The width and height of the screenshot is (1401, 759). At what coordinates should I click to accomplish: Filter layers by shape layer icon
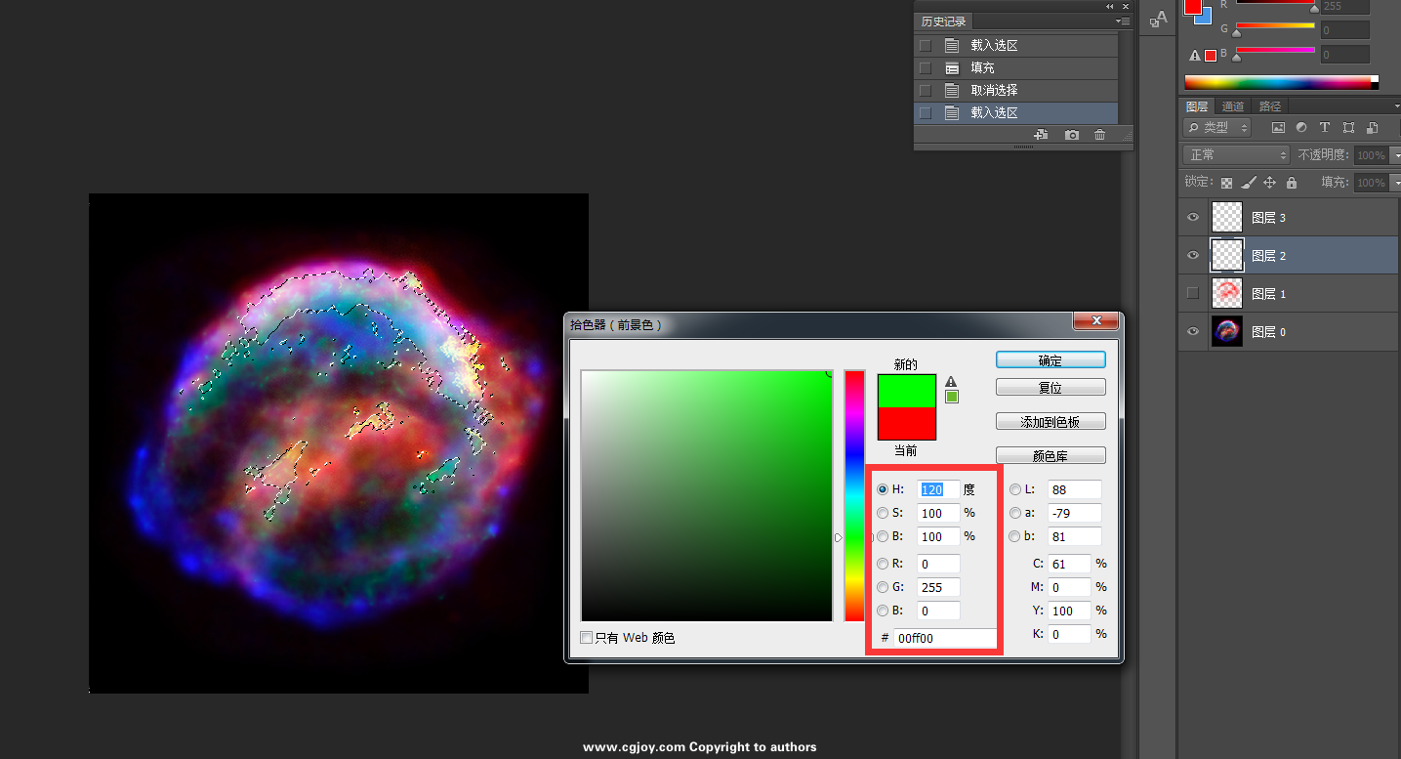pyautogui.click(x=1348, y=128)
